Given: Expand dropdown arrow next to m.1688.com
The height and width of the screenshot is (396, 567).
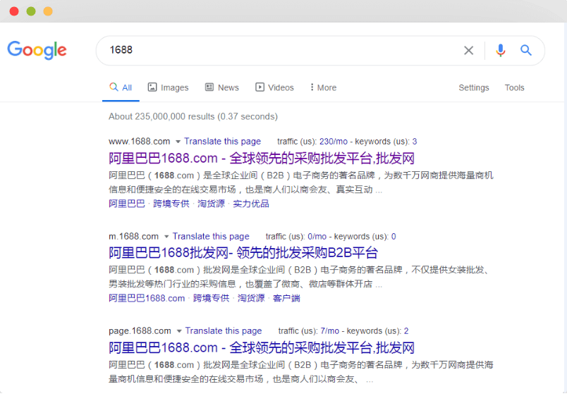Looking at the screenshot, I should [166, 237].
